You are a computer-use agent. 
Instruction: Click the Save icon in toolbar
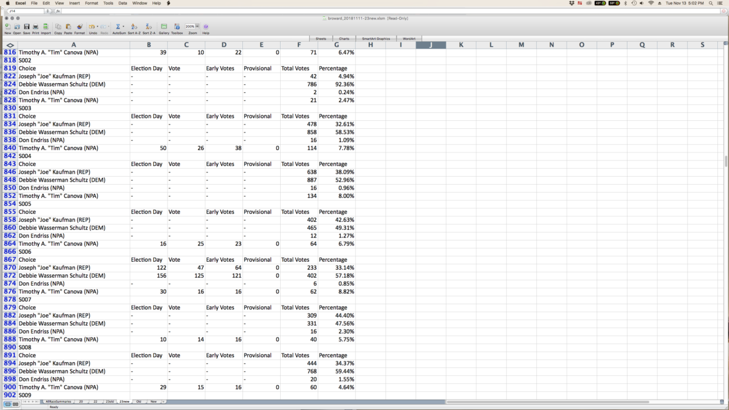tap(27, 27)
